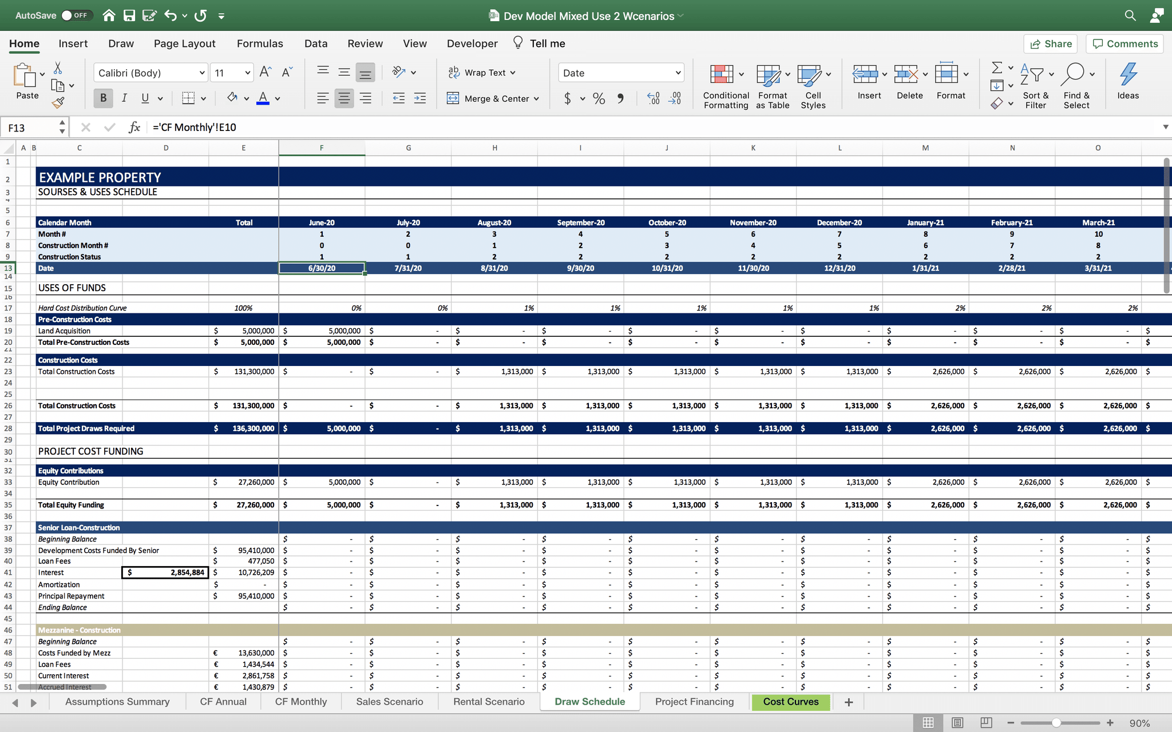This screenshot has width=1172, height=732.
Task: Click the zoom out minus button
Action: pos(1011,723)
